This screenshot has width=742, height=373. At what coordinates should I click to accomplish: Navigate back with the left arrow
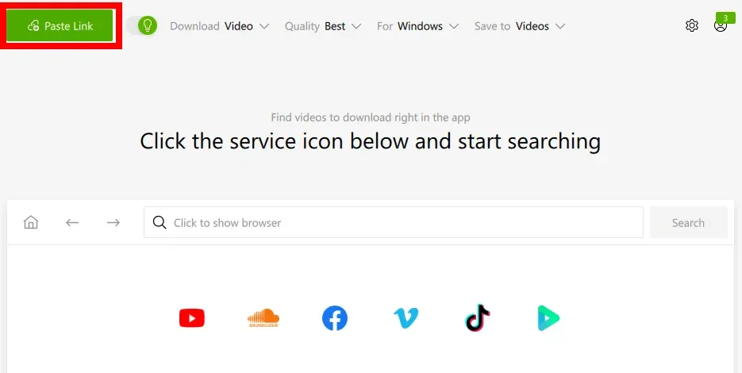pyautogui.click(x=72, y=222)
